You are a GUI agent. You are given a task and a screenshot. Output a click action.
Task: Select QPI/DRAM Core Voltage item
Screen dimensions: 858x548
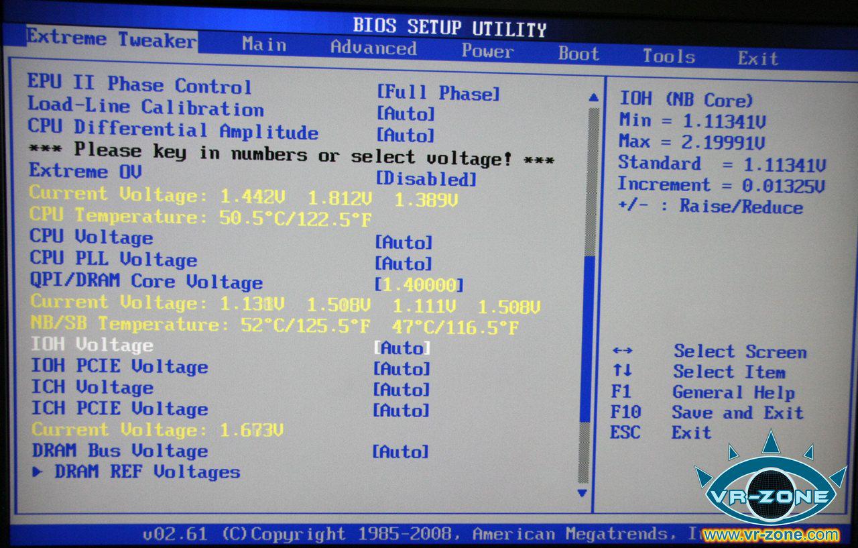coord(146,281)
